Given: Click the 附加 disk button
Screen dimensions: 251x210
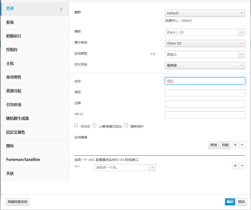Looking at the screenshot, I should click(214, 145).
